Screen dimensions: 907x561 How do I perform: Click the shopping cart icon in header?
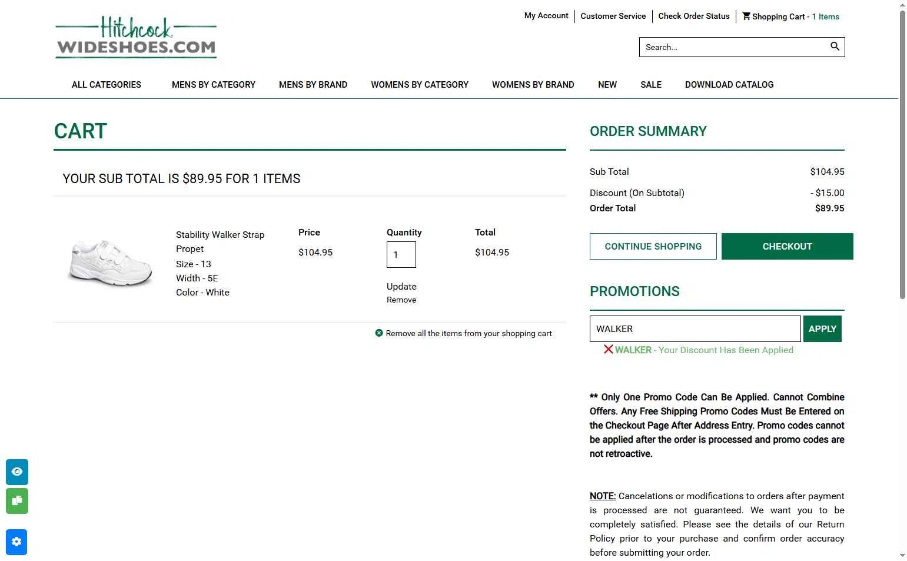click(746, 16)
